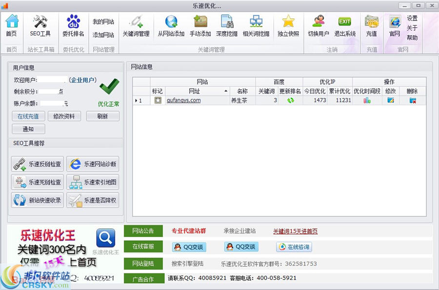439x290 pixels.
Task: Open 关键词管理 keyword management icon
Action: click(136, 21)
